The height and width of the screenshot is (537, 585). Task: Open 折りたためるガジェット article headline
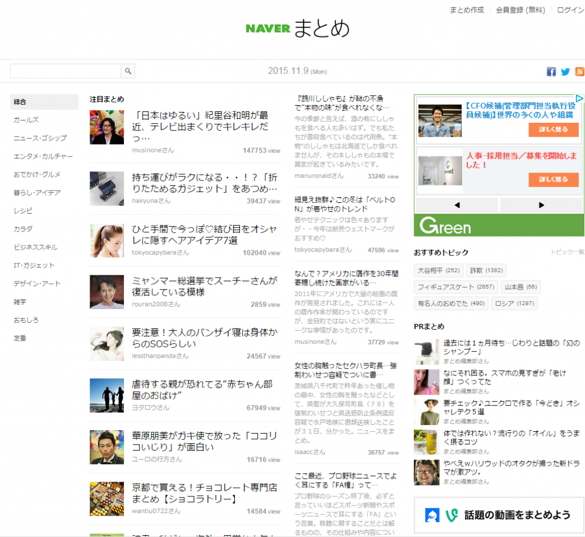205,183
